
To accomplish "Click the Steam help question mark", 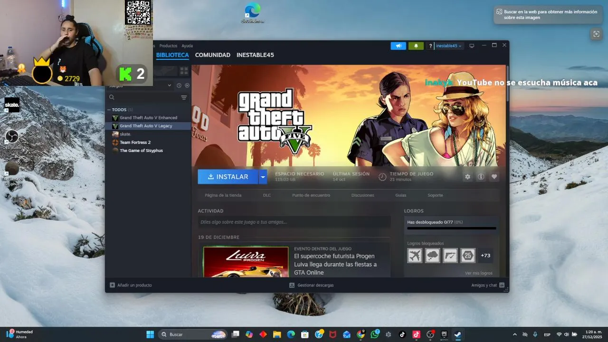I will (x=430, y=46).
